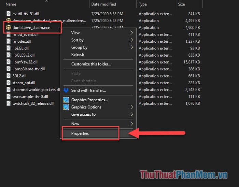Select the file name fmodex.dll
This screenshot has width=239, height=187.
coord(22,41)
